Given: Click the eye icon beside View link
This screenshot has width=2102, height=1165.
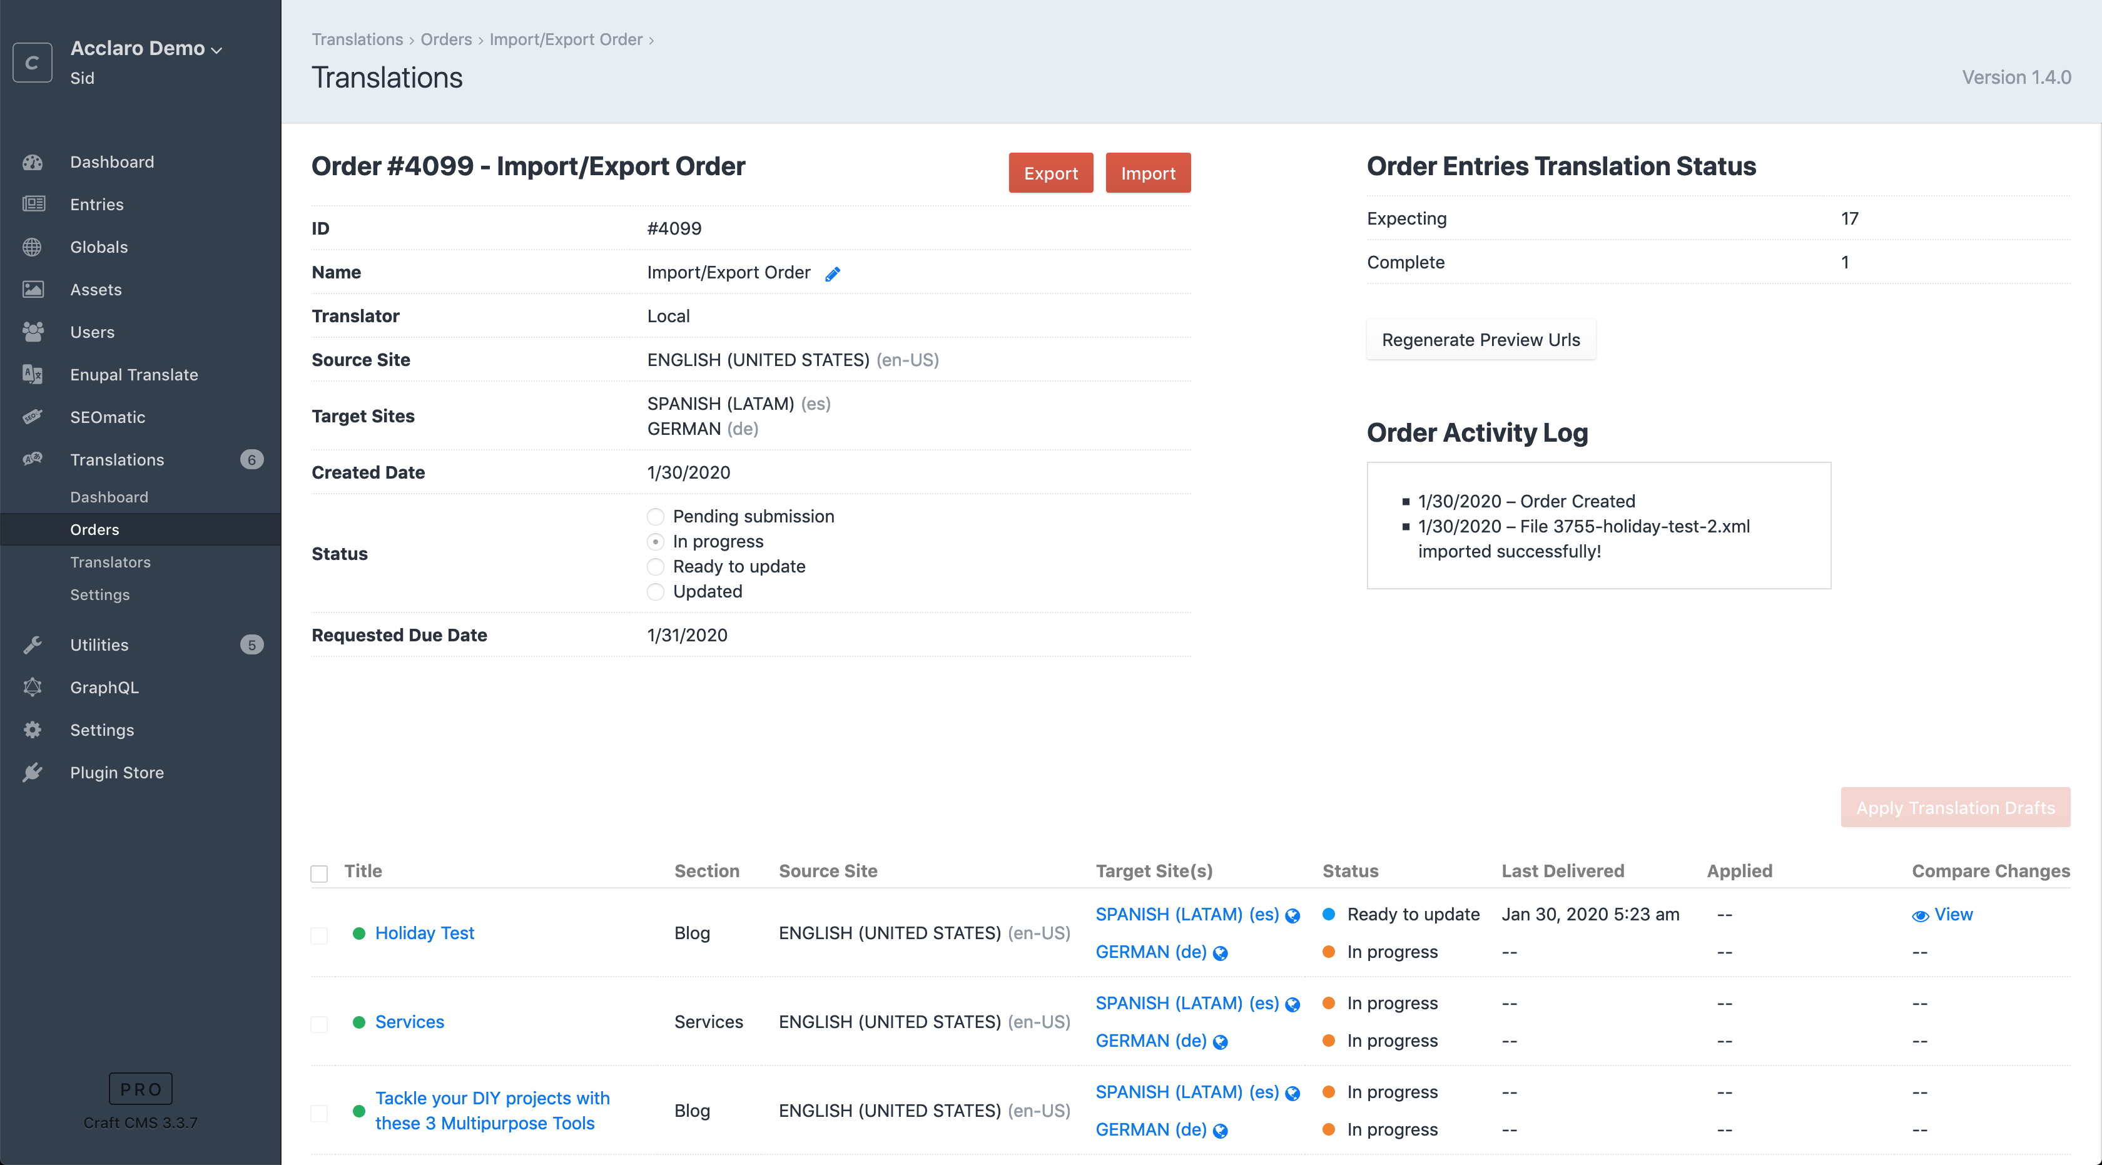Looking at the screenshot, I should 1920,915.
